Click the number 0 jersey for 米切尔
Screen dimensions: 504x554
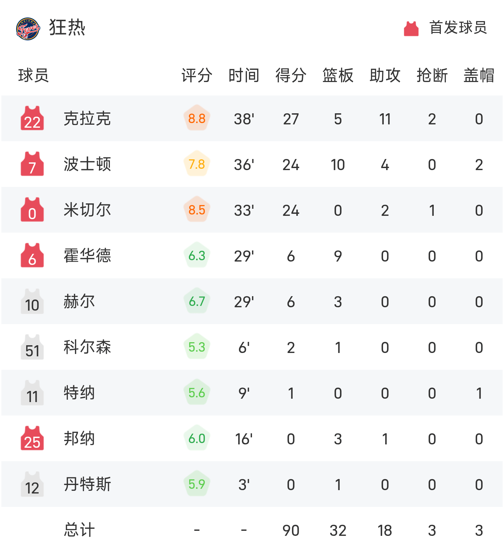(x=32, y=210)
